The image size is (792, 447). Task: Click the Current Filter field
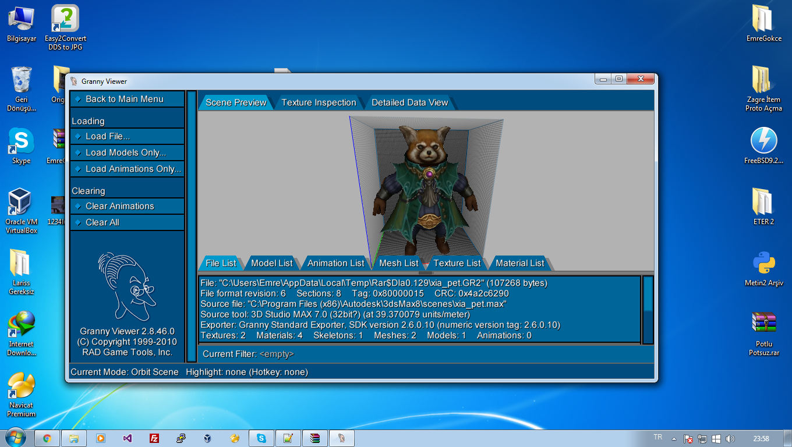click(x=426, y=354)
